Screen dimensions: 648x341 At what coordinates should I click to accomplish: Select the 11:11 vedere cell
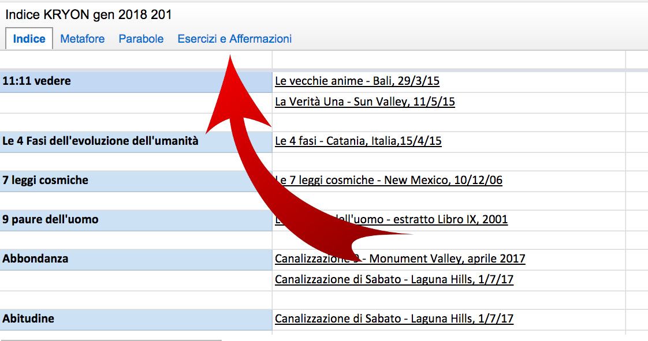[135, 81]
